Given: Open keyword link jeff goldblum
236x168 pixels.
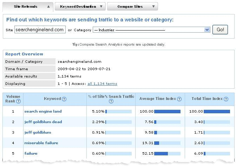Looking at the screenshot, I should coord(38,132).
